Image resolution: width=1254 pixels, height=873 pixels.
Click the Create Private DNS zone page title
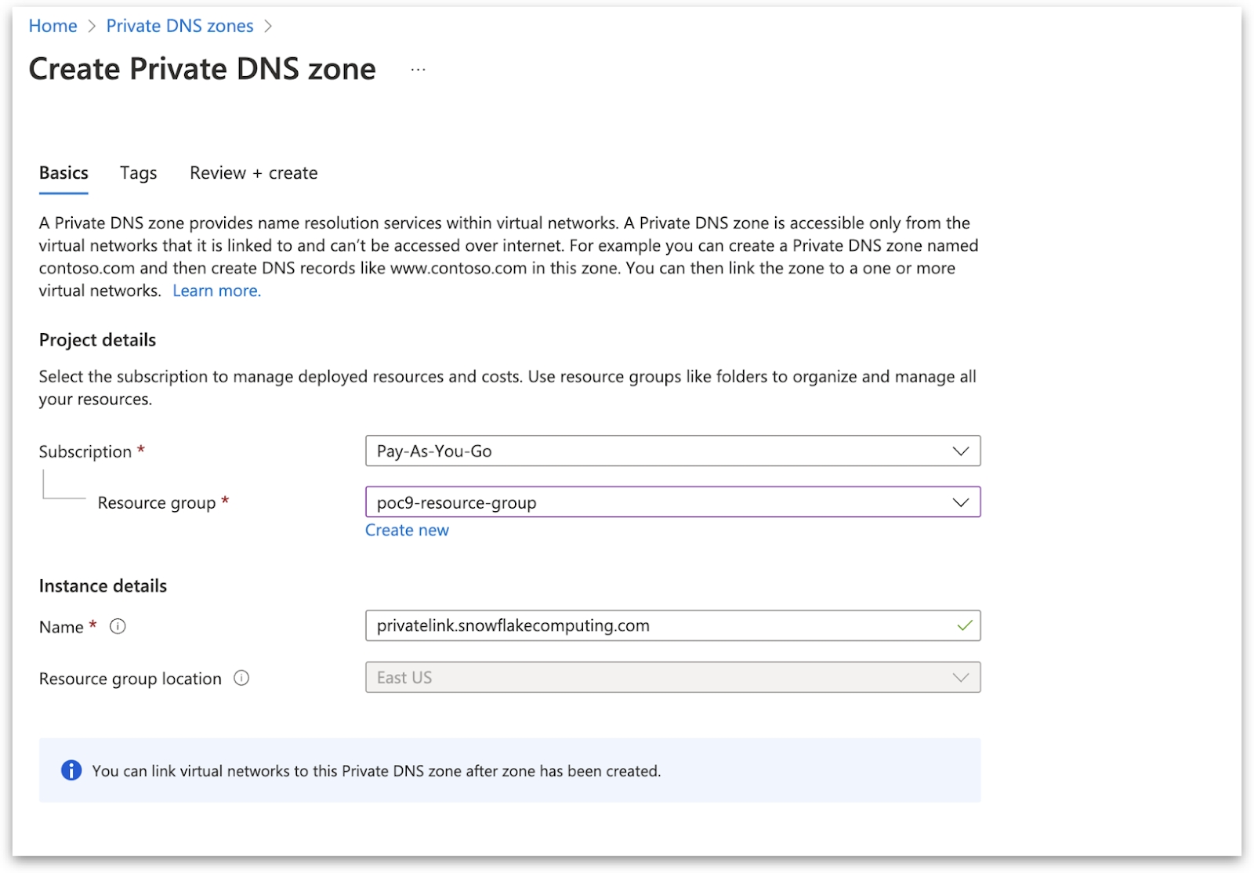pos(202,69)
